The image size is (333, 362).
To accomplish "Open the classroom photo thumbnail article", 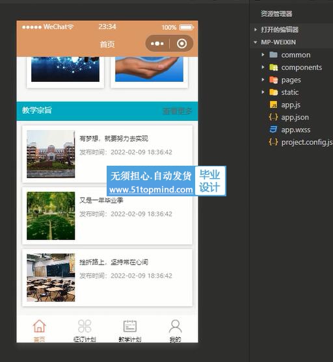I will pyautogui.click(x=51, y=278).
